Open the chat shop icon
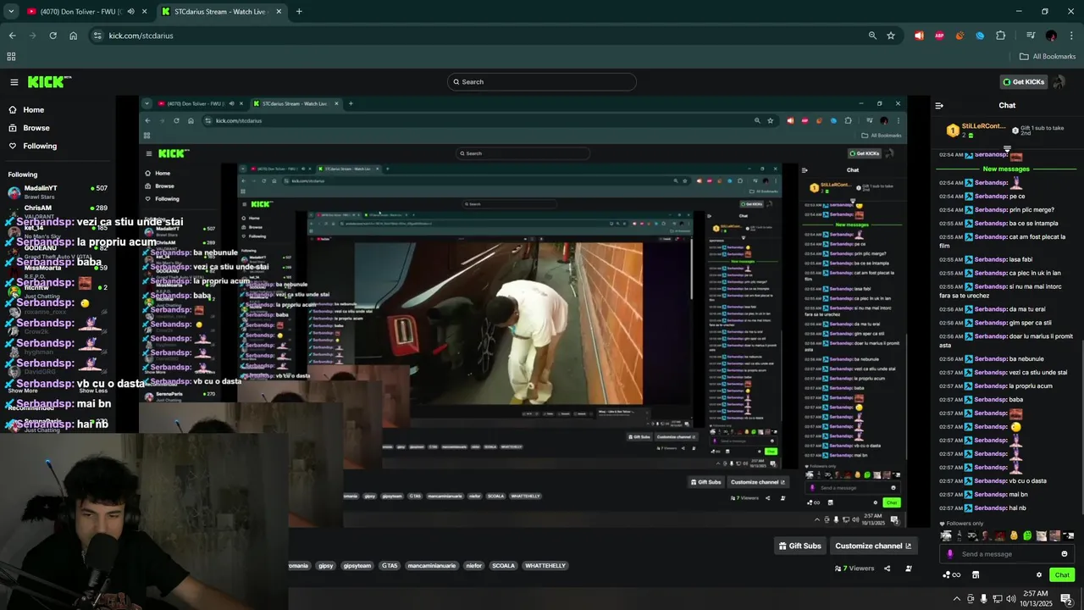Screen dimensions: 1084x610 point(976,575)
